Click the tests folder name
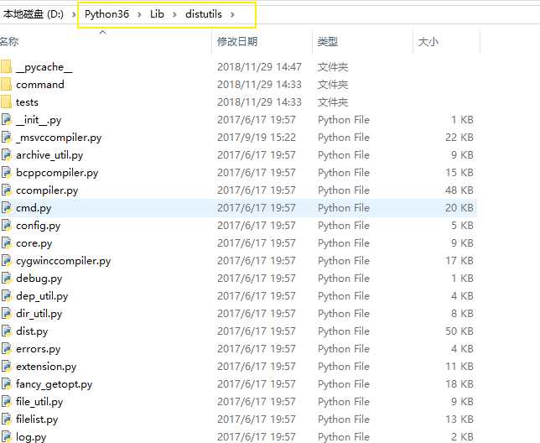The width and height of the screenshot is (540, 443). 27,102
